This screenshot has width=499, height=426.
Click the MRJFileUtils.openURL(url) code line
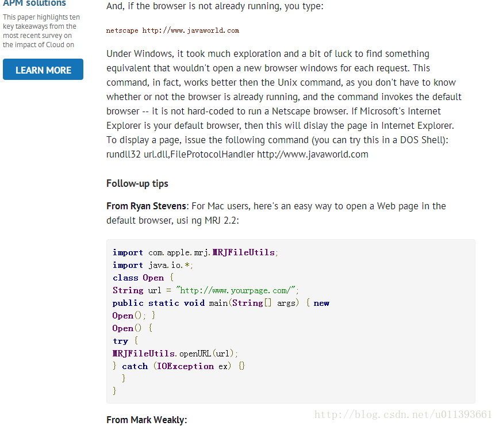tap(175, 354)
